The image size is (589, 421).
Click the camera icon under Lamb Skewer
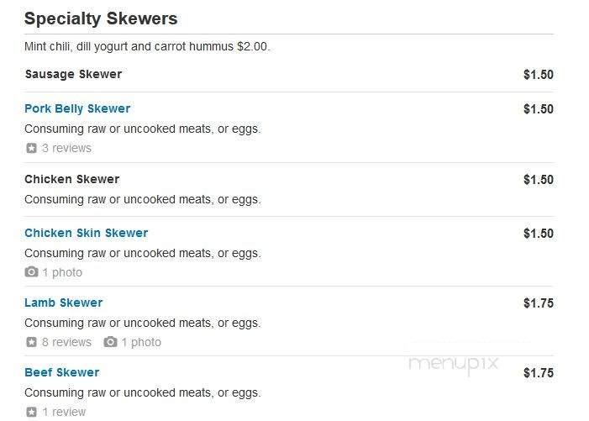tap(110, 342)
